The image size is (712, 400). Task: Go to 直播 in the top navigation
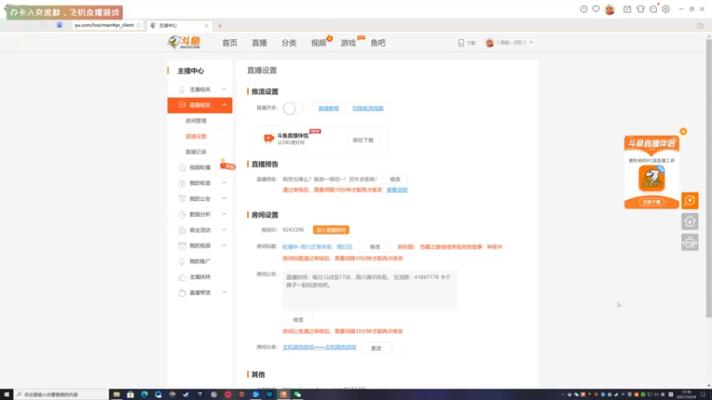point(259,43)
